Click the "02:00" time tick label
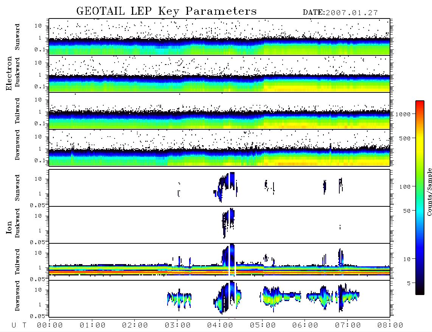This screenshot has height=332, width=432. point(135,325)
